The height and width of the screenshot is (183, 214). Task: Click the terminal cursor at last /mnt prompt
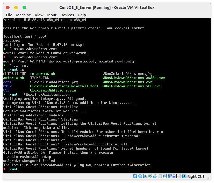point(21,171)
